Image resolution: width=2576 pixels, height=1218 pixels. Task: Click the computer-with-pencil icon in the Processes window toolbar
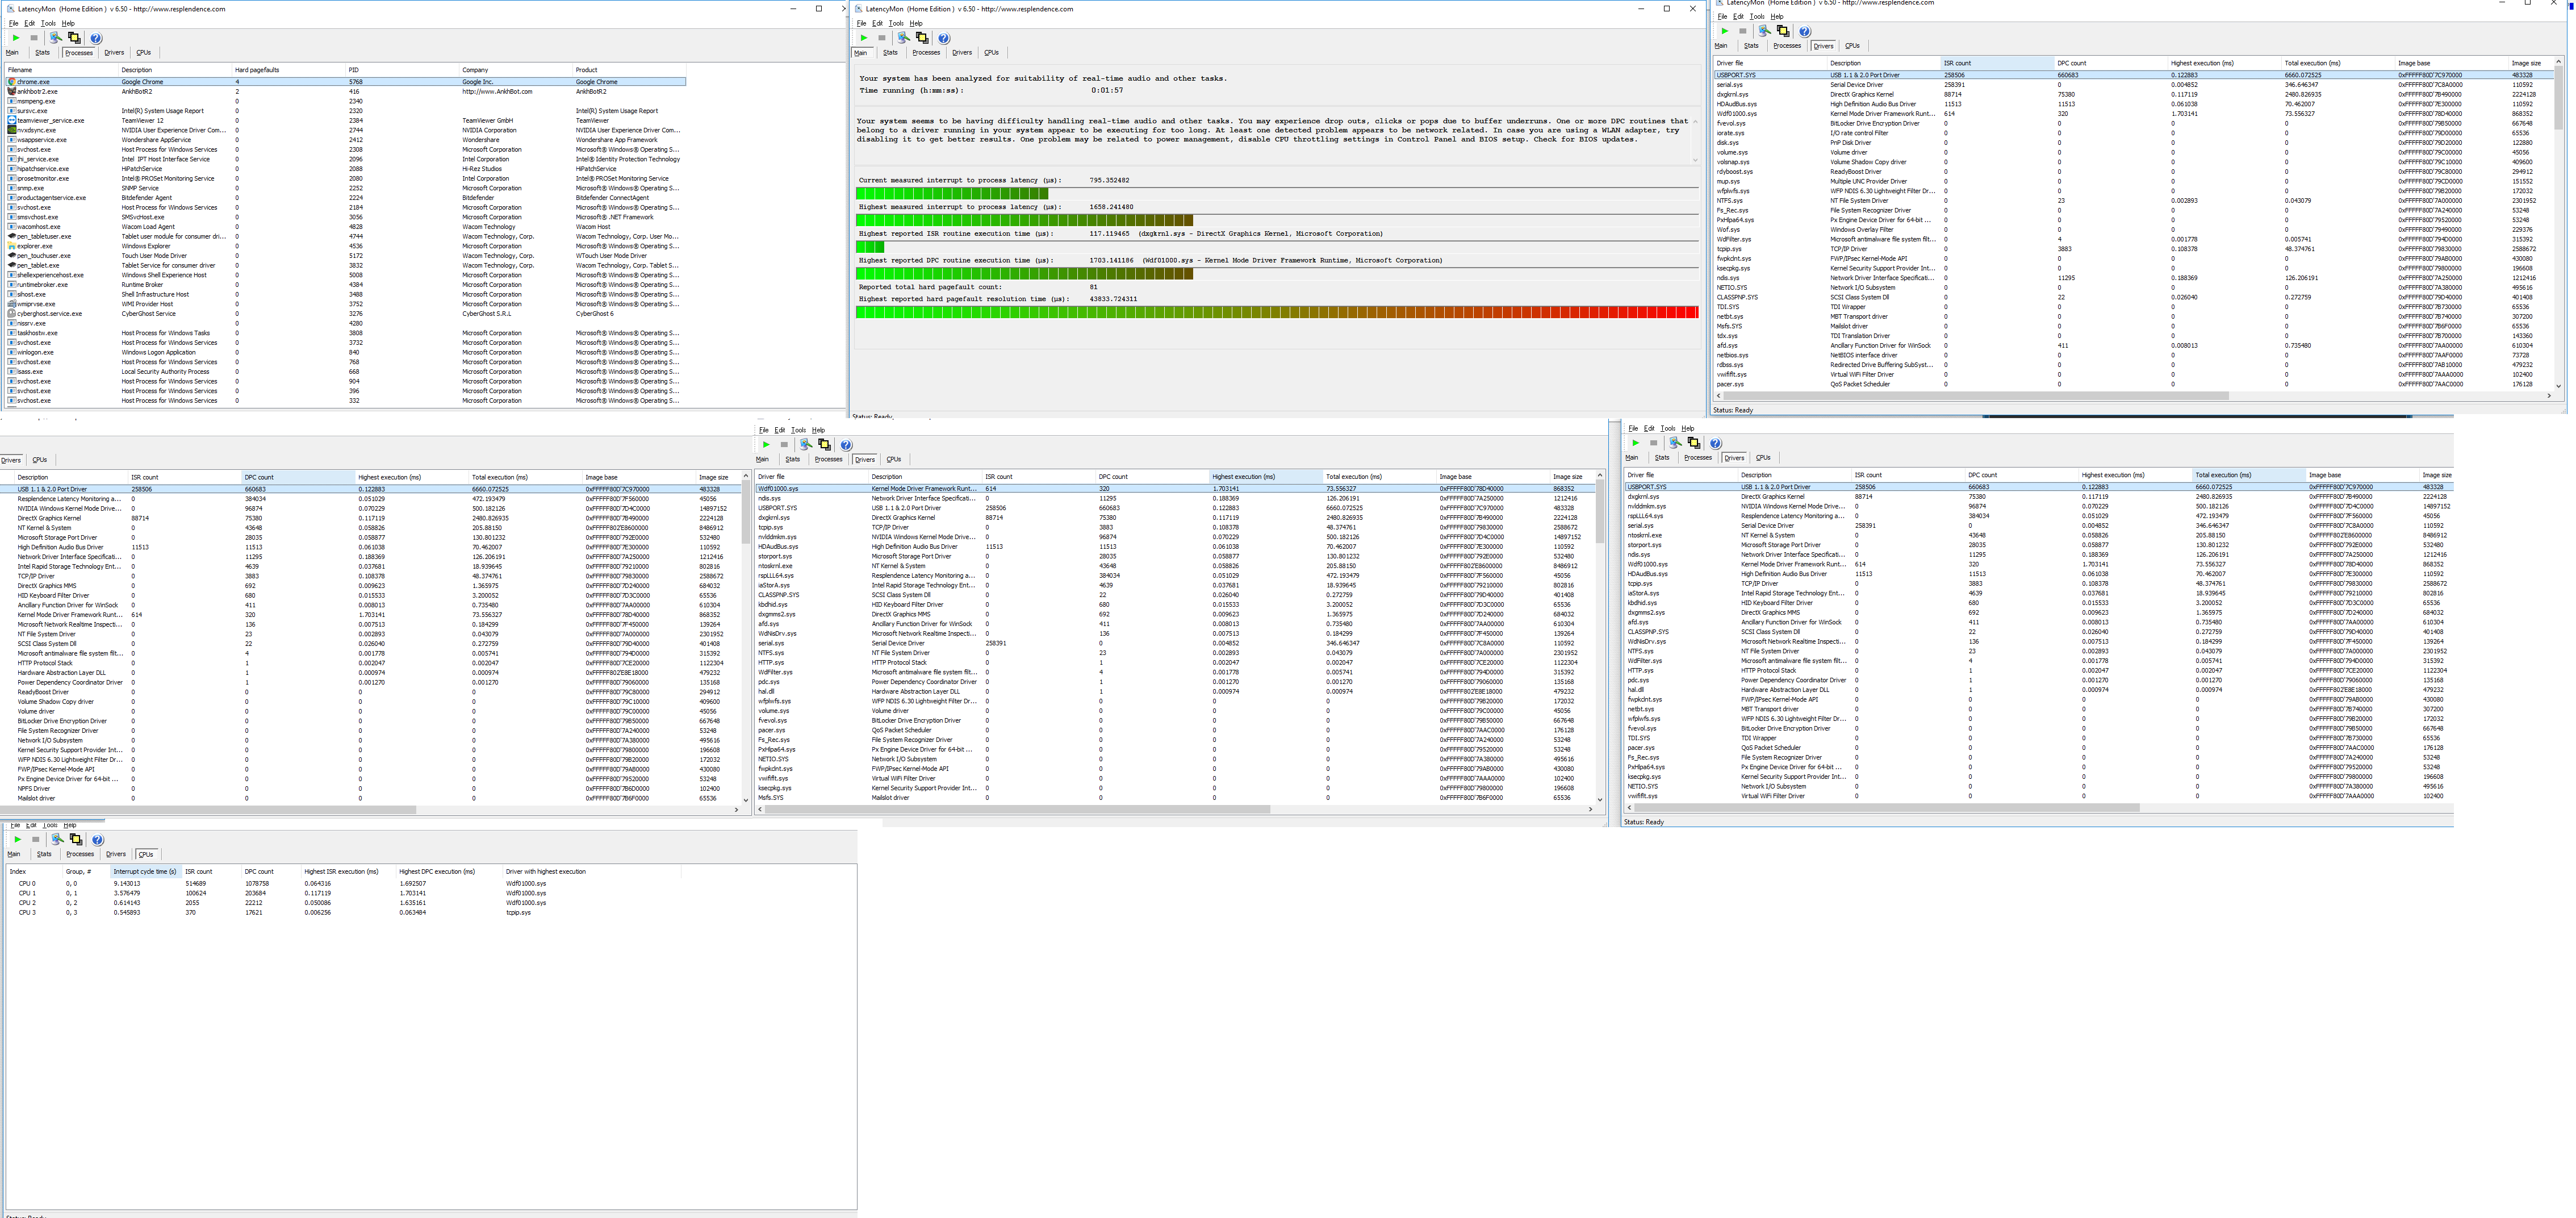coord(56,38)
